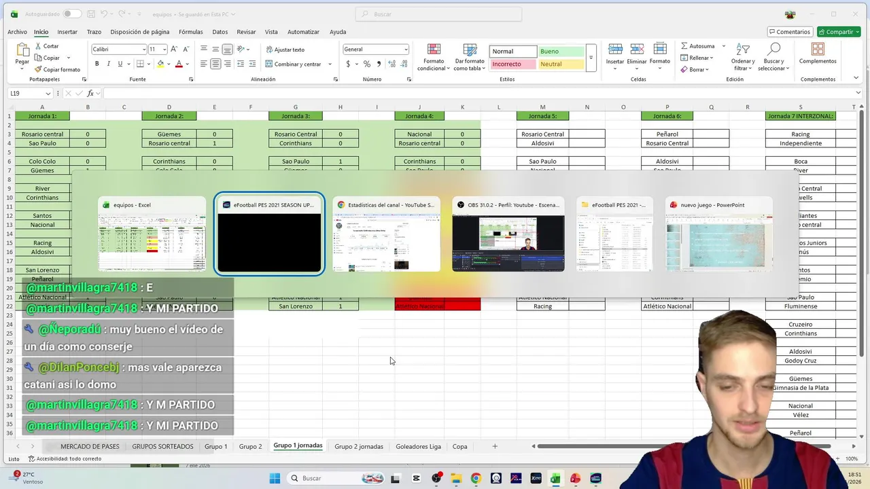
Task: Open the Calibri font name dropdown
Action: [144, 49]
